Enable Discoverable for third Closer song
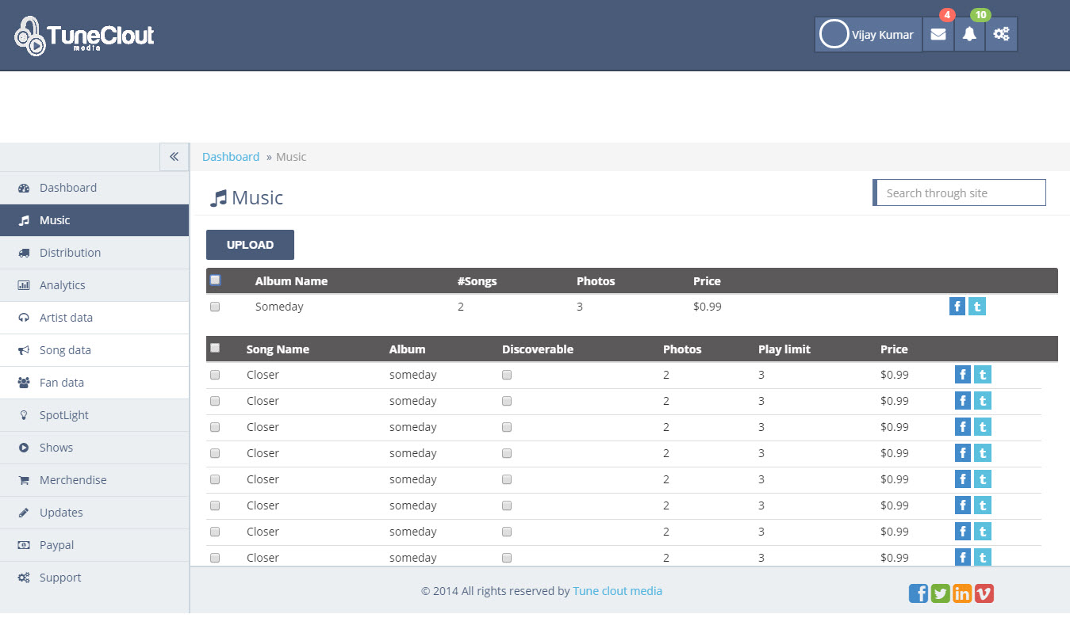The height and width of the screenshot is (637, 1070). (507, 427)
